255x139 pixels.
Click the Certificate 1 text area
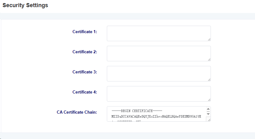click(x=159, y=33)
